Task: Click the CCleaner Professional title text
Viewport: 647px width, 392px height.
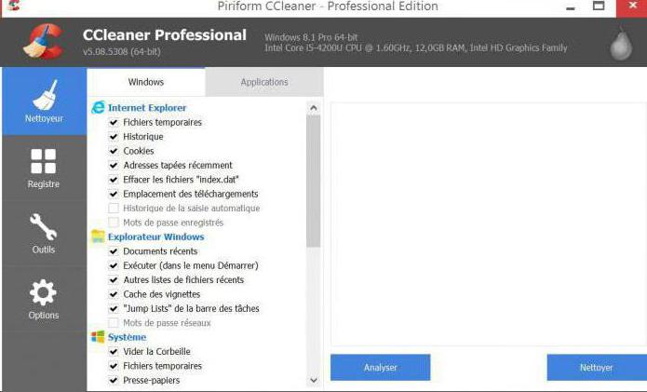Action: 165,35
